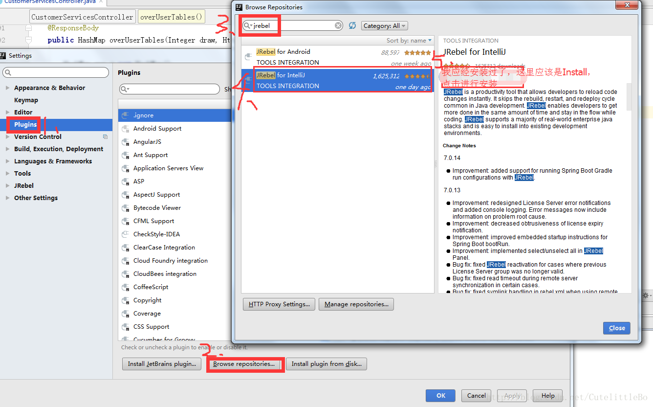
Task: Click the CSS Support plugin icon
Action: [125, 327]
